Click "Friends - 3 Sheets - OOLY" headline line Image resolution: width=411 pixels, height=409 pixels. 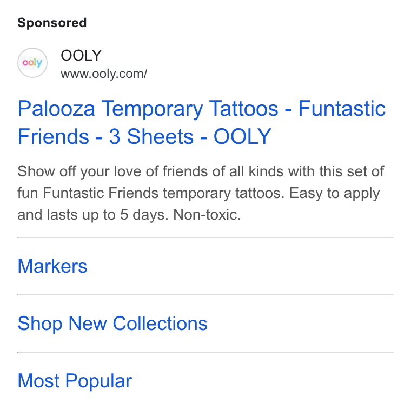[x=144, y=136]
